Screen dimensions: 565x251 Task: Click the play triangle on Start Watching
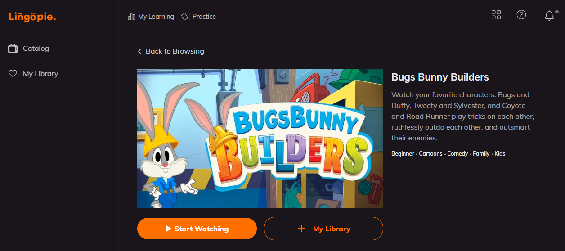click(x=168, y=229)
